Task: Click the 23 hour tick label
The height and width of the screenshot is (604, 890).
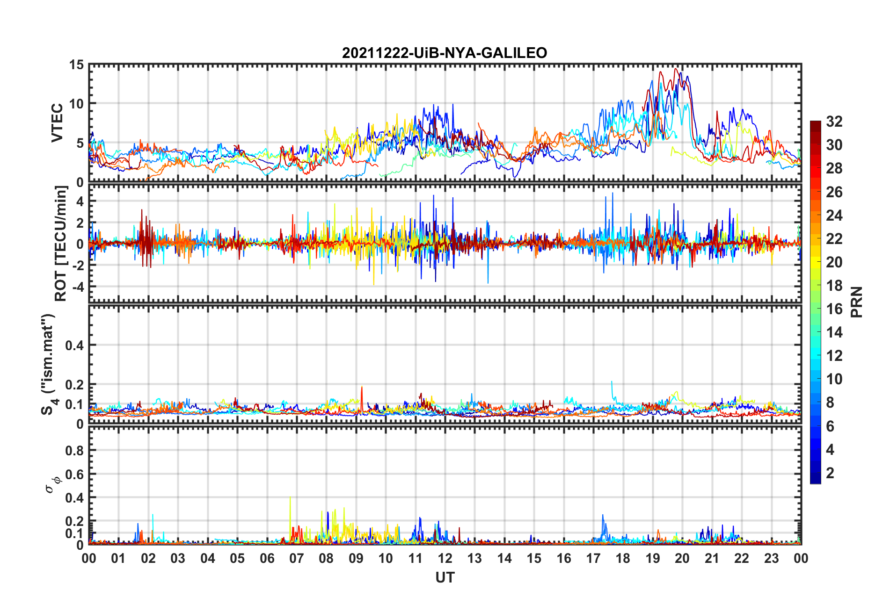Action: click(772, 558)
